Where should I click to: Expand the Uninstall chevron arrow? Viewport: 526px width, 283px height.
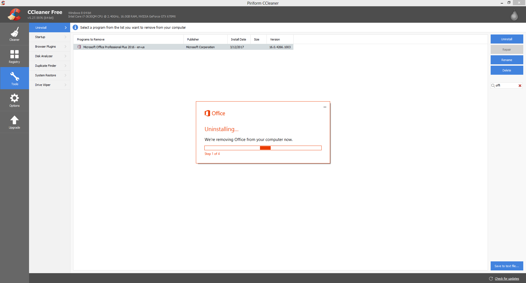[66, 27]
